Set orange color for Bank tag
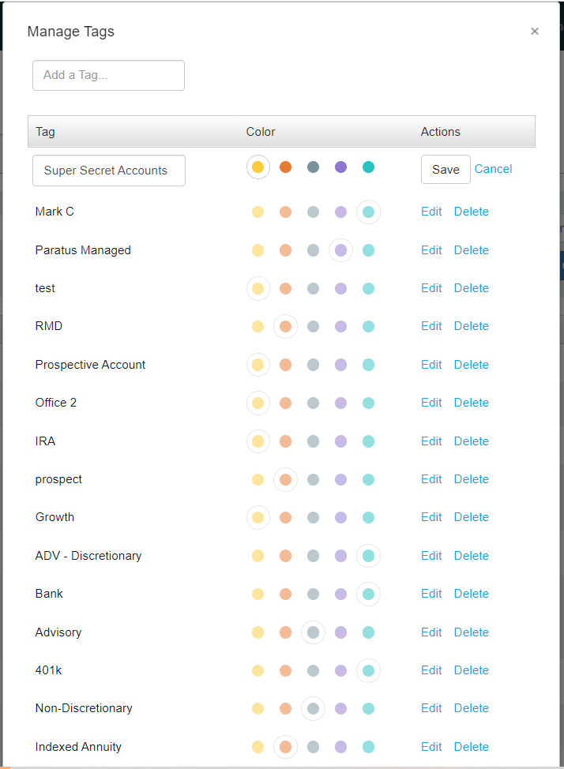 tap(286, 594)
